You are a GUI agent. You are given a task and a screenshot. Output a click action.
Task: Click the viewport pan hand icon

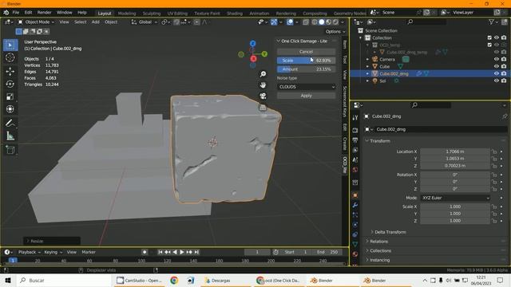[263, 85]
